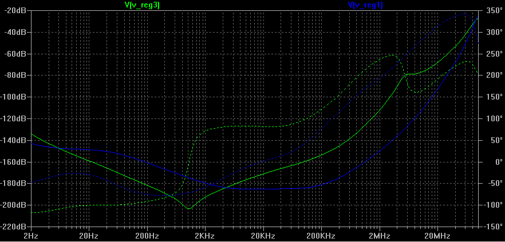Image resolution: width=505 pixels, height=242 pixels.
Task: Click the -20dB magnitude axis label
Action: point(15,11)
